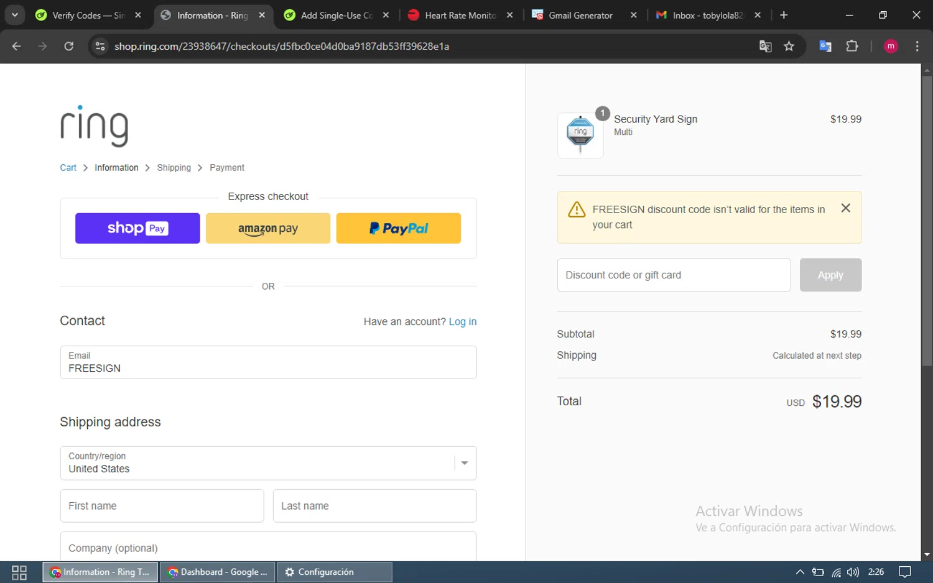Dismiss the FREESIGN discount warning
This screenshot has height=583, width=933.
pyautogui.click(x=845, y=208)
